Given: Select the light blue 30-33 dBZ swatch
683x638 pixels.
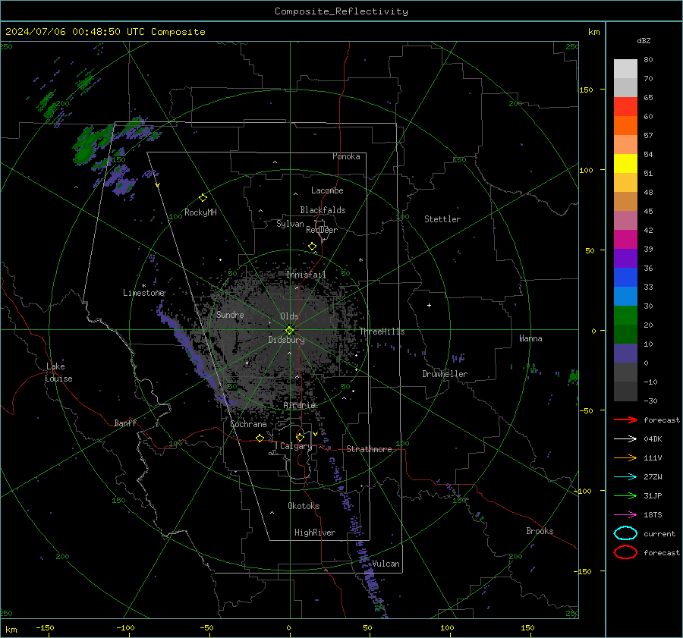Looking at the screenshot, I should tap(625, 297).
